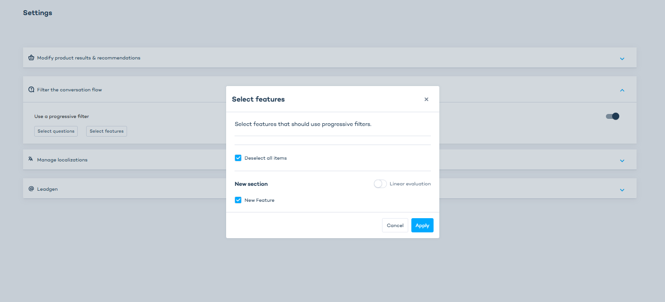Turn off the progressive filter switch
The width and height of the screenshot is (665, 302).
[612, 116]
